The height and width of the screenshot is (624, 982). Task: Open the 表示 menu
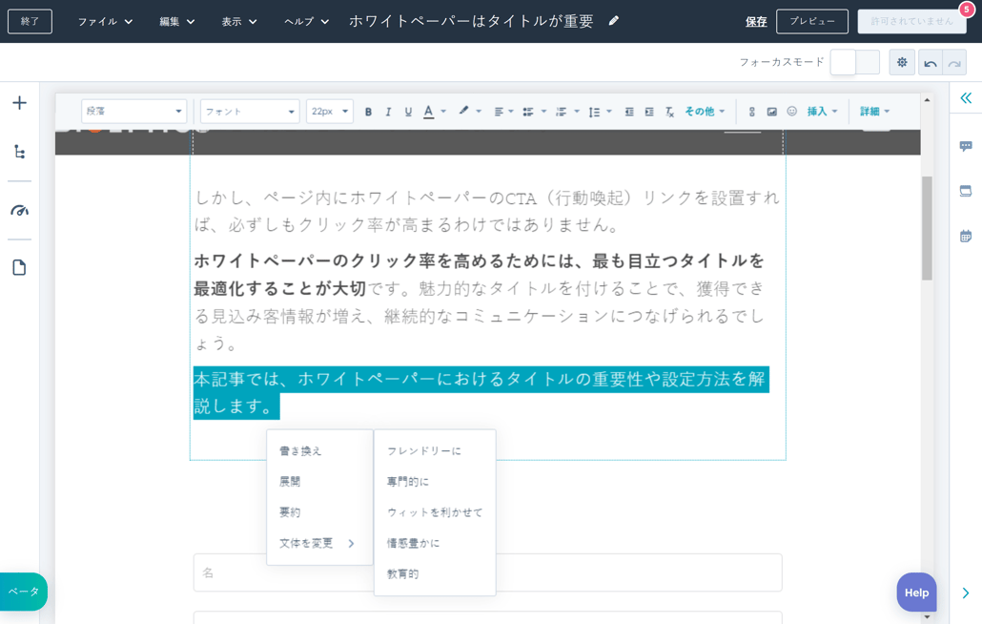[238, 21]
